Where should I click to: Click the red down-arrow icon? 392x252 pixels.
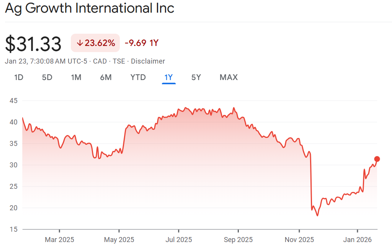(x=80, y=43)
